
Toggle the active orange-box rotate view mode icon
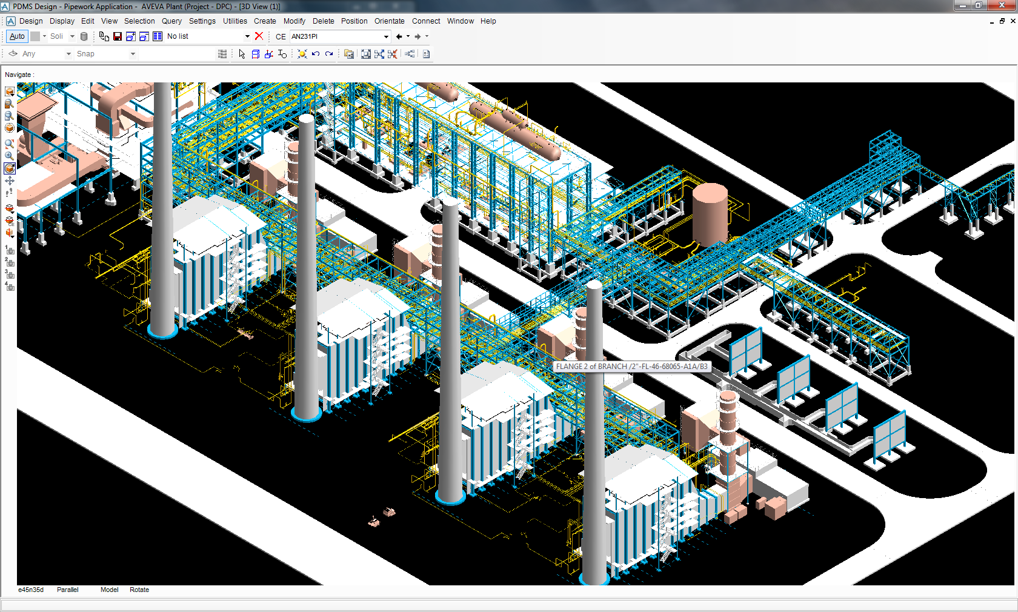tap(10, 168)
